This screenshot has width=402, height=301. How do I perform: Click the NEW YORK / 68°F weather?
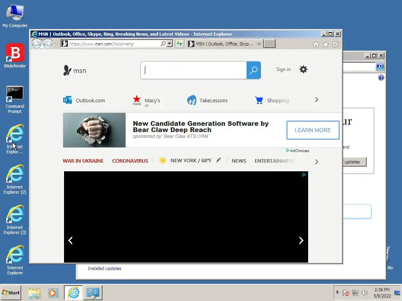191,161
